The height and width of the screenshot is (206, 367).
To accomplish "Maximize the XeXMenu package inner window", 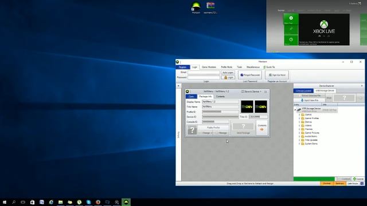I will [x=266, y=92].
